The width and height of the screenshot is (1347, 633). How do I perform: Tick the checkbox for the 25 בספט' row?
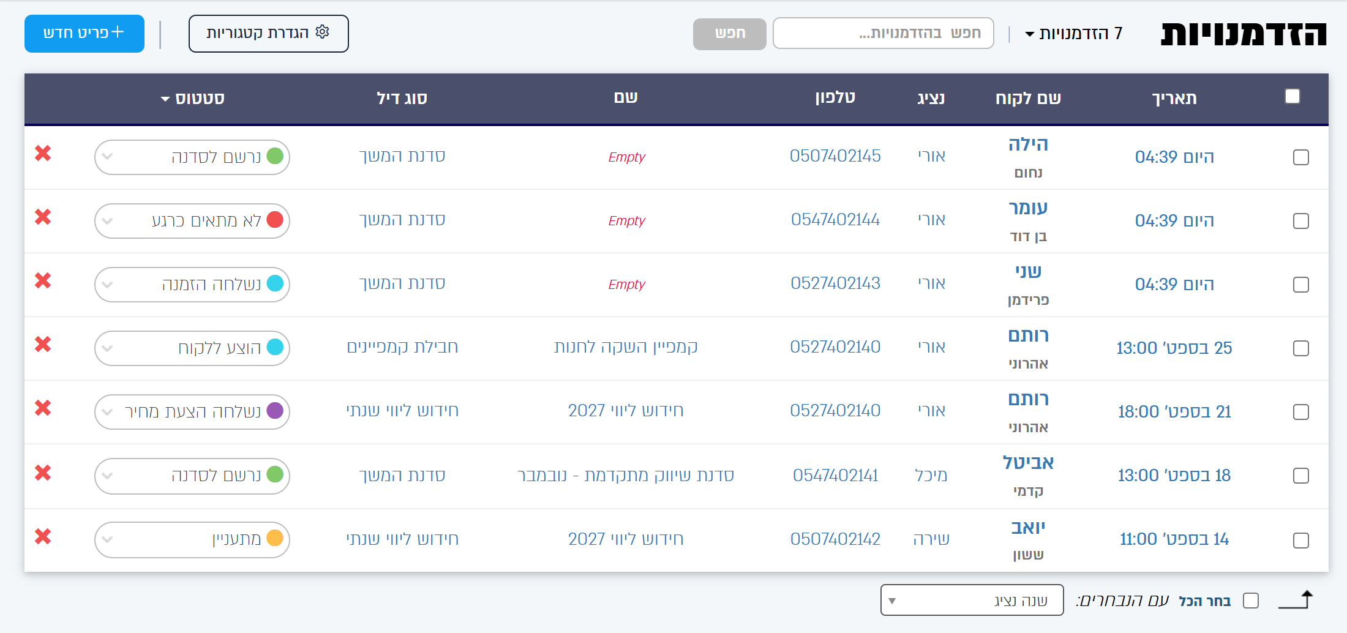click(x=1301, y=348)
